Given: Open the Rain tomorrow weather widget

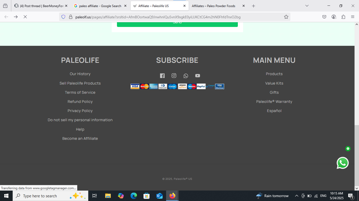Looking at the screenshot, I should (272, 196).
